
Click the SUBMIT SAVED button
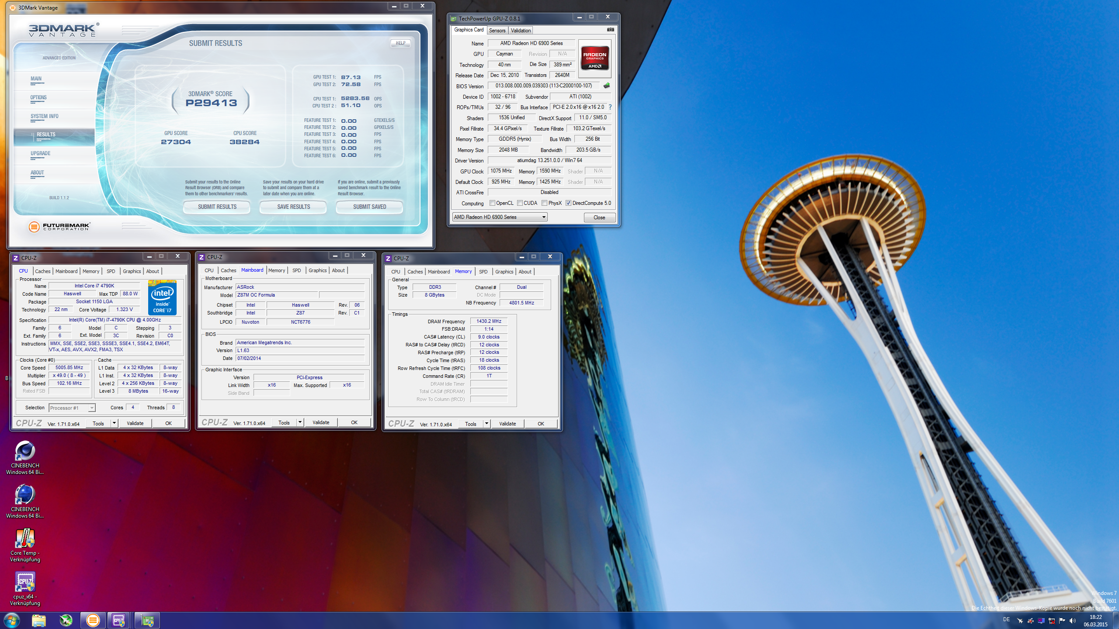pyautogui.click(x=369, y=207)
